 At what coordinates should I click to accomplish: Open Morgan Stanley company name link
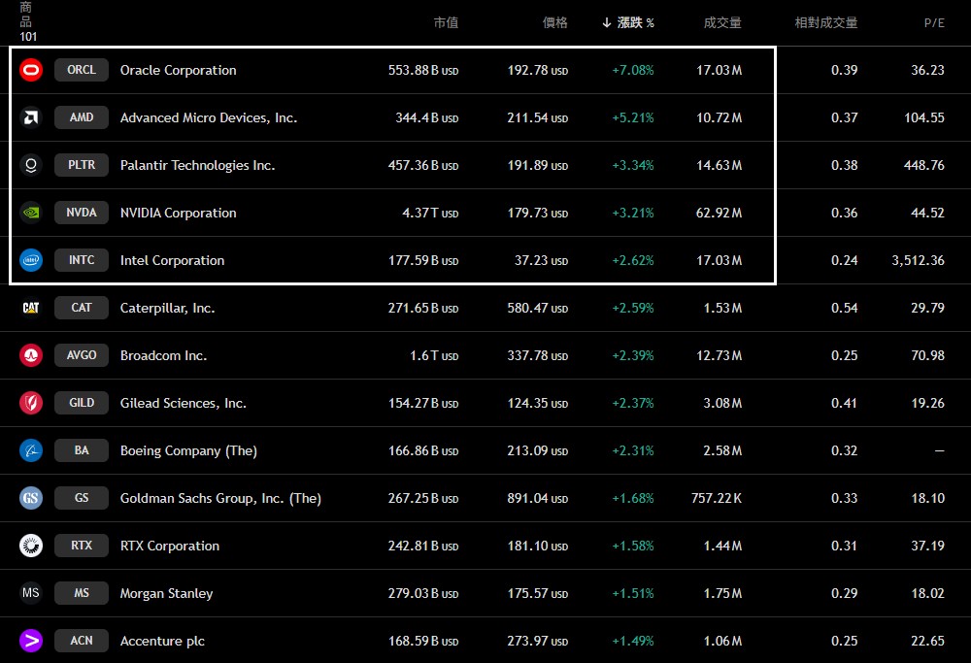tap(166, 593)
